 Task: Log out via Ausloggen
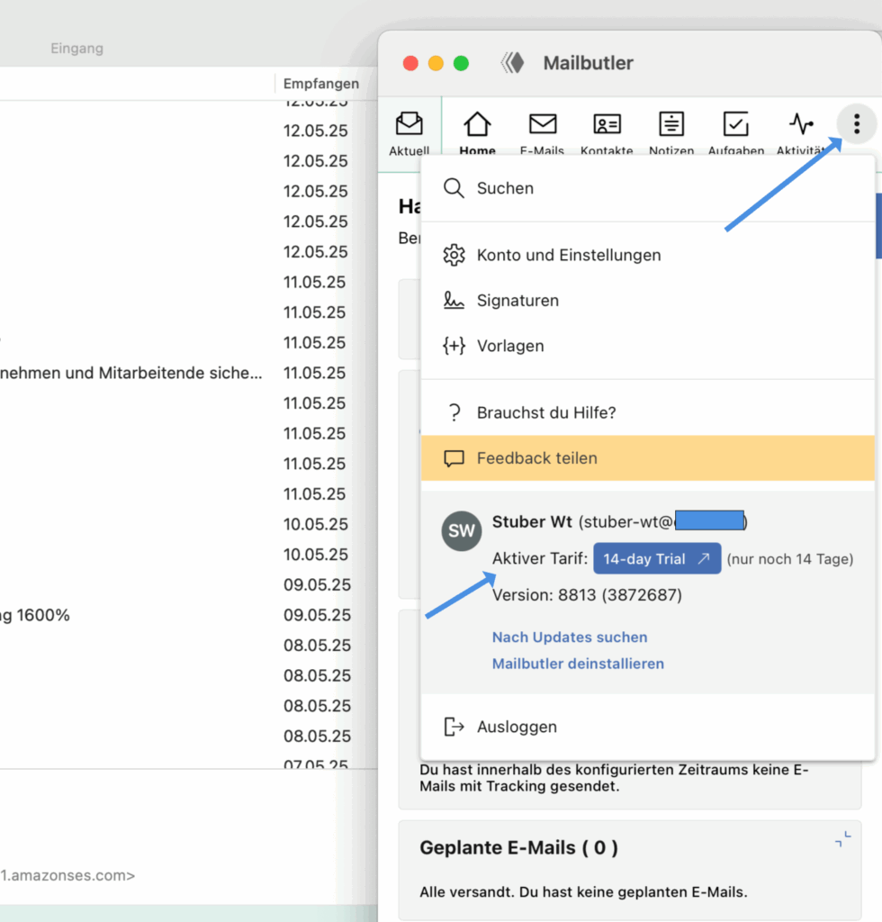[647, 727]
